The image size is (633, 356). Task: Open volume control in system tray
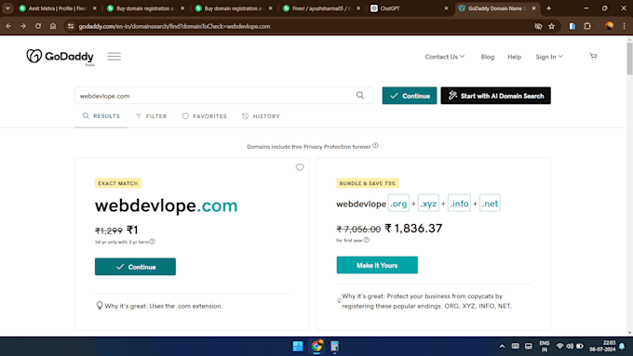click(570, 346)
